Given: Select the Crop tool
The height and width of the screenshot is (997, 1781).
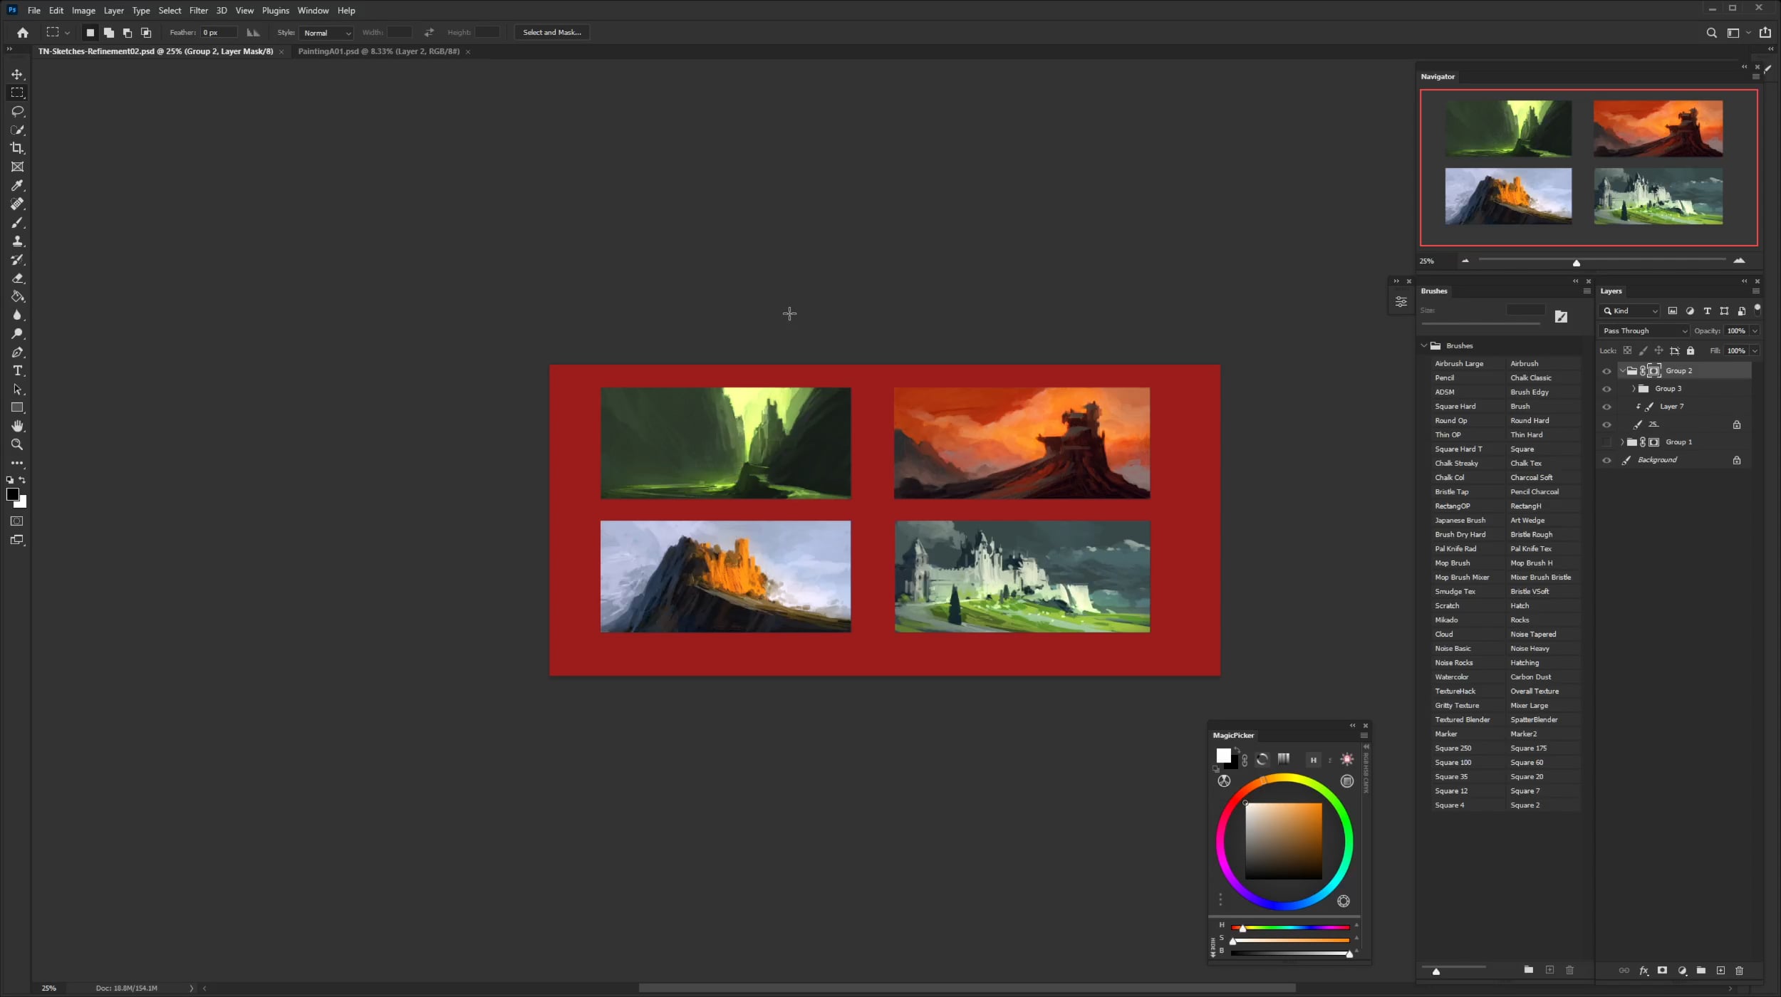Looking at the screenshot, I should 18,148.
